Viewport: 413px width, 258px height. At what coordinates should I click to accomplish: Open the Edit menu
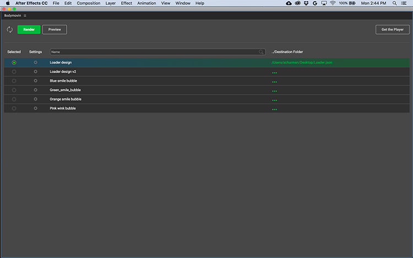coord(68,3)
